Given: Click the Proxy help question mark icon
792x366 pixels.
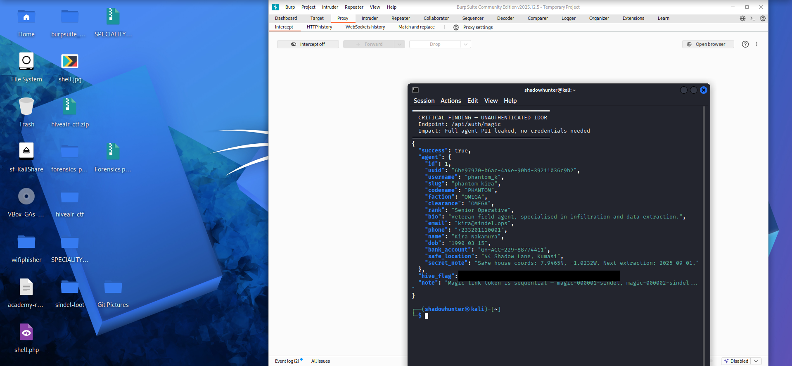Looking at the screenshot, I should tap(745, 44).
